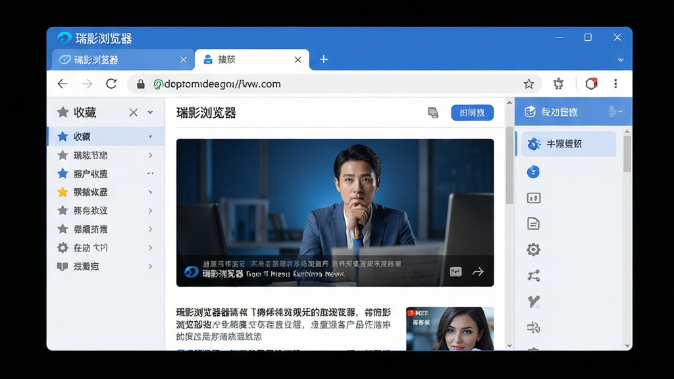This screenshot has width=674, height=379.
Task: Click the blue star of 用户收藏
Action: click(63, 174)
